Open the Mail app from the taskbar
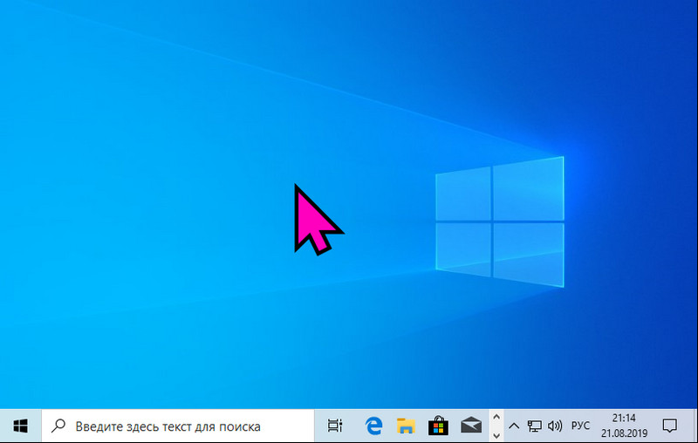This screenshot has width=698, height=443. tap(471, 426)
